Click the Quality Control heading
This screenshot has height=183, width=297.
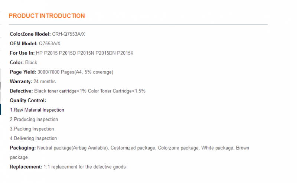(x=28, y=100)
